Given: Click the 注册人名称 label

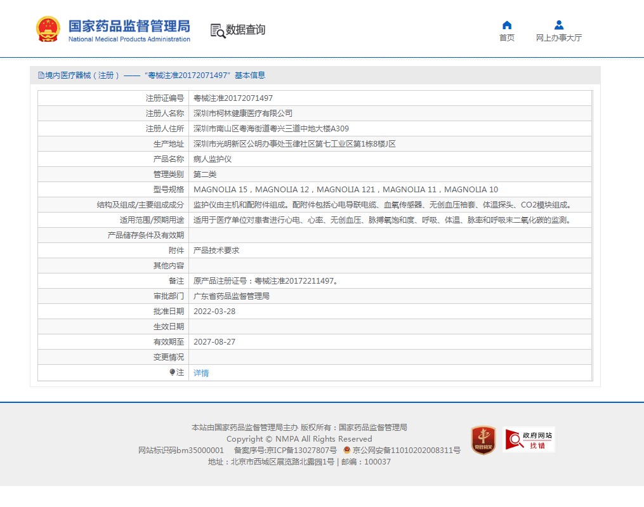Looking at the screenshot, I should click(165, 114).
